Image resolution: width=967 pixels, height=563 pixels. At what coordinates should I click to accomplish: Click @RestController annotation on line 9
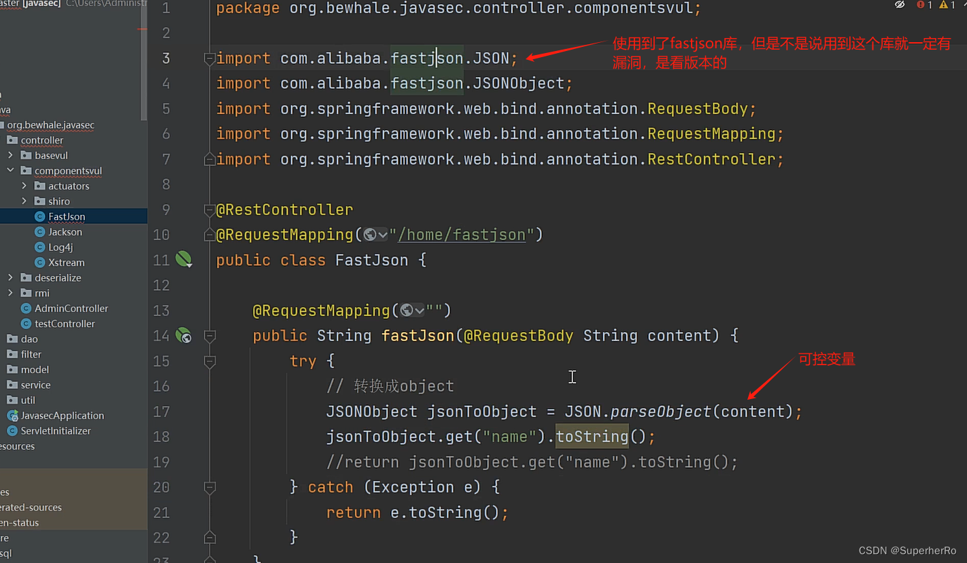(284, 209)
